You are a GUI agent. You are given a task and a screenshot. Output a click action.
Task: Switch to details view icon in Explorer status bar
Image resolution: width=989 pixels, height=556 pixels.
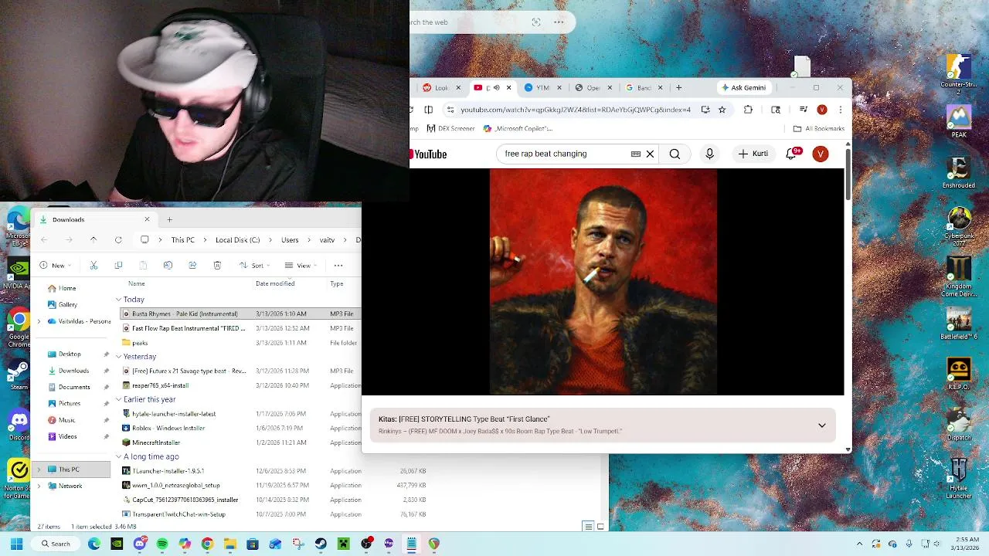(588, 527)
